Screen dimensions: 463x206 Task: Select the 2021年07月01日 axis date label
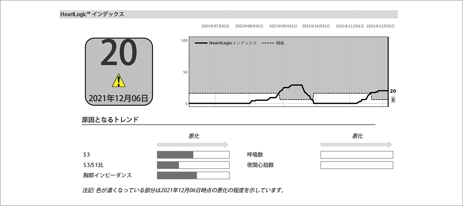click(215, 26)
